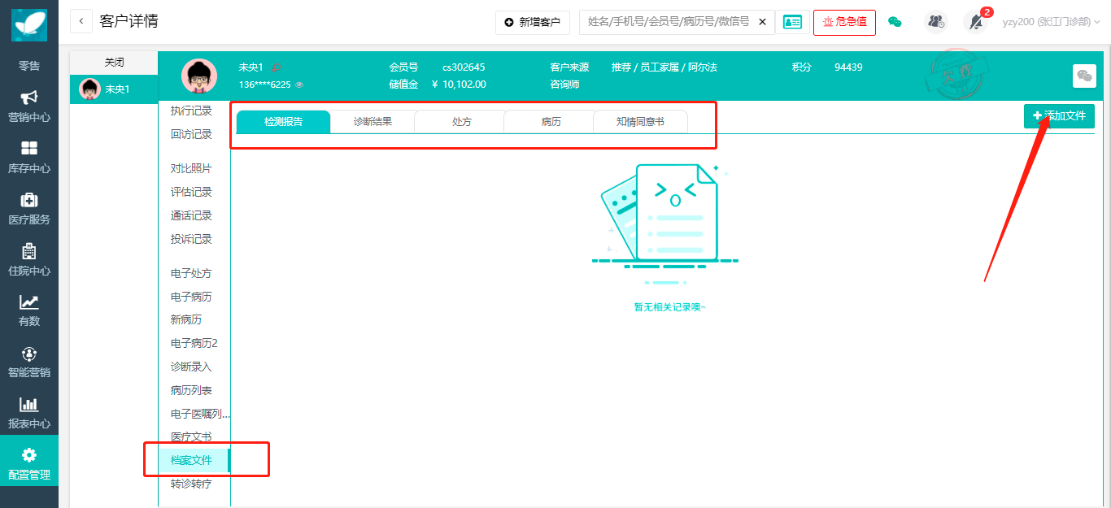Open 电子病历2 in the side menu
Viewport: 1111px width, 508px height.
tap(194, 343)
